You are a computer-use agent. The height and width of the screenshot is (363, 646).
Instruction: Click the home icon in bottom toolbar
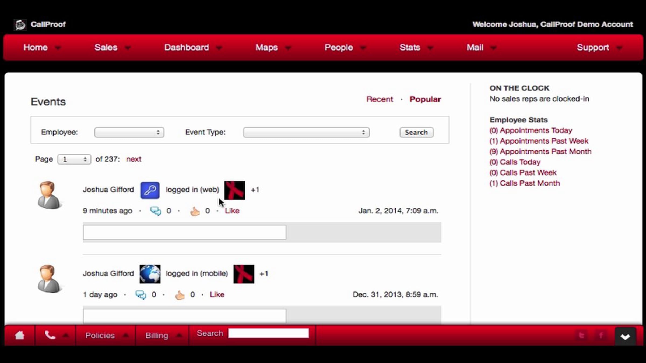click(x=20, y=335)
